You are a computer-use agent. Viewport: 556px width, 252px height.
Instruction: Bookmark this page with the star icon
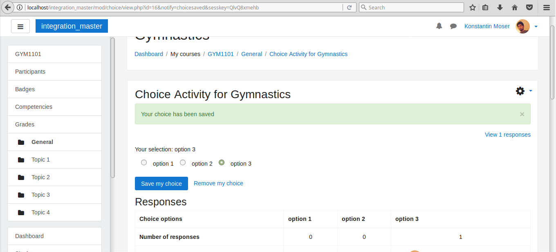pos(473,7)
